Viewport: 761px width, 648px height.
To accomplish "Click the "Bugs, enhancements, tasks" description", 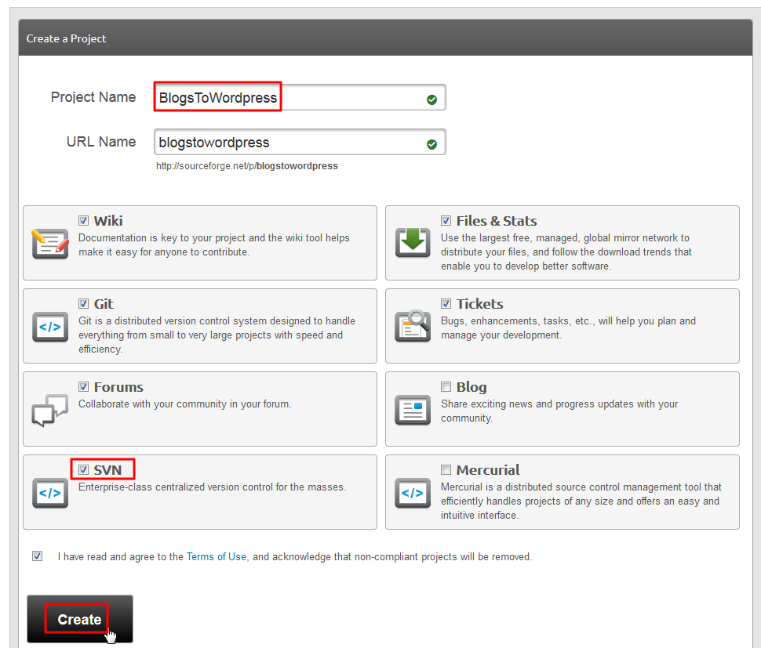I will (568, 328).
